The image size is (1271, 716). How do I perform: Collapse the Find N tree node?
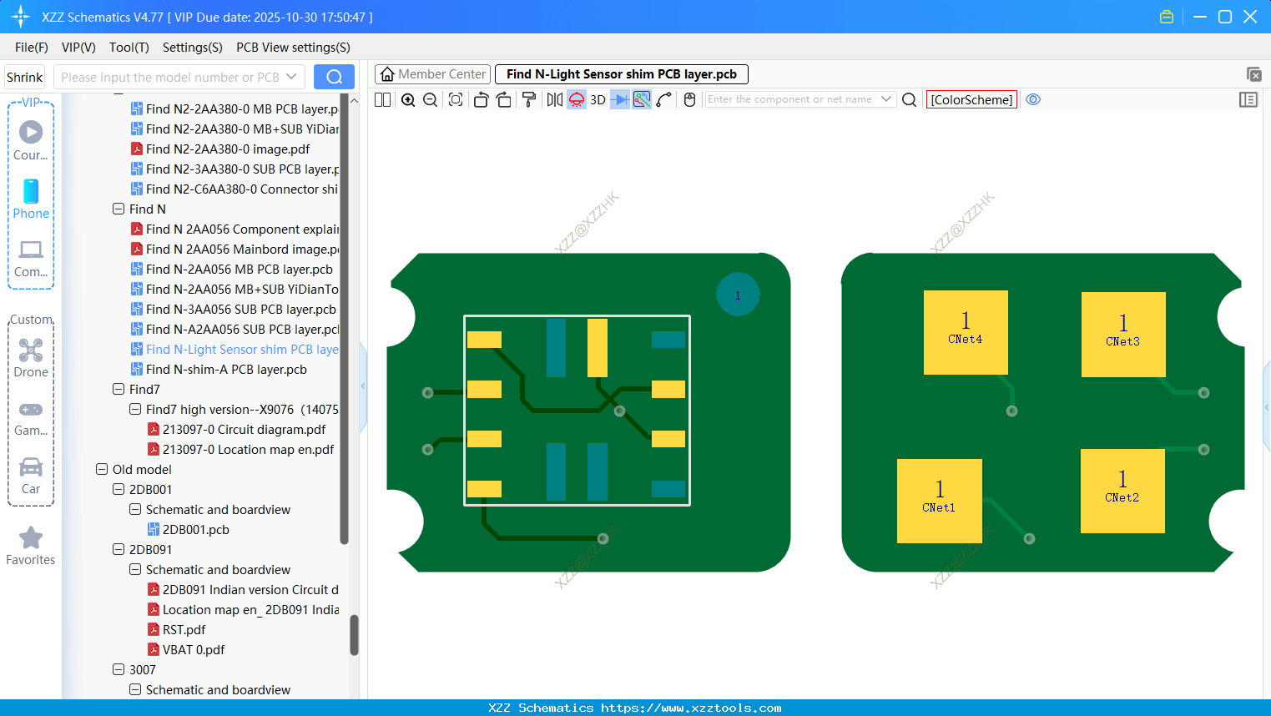click(x=118, y=209)
